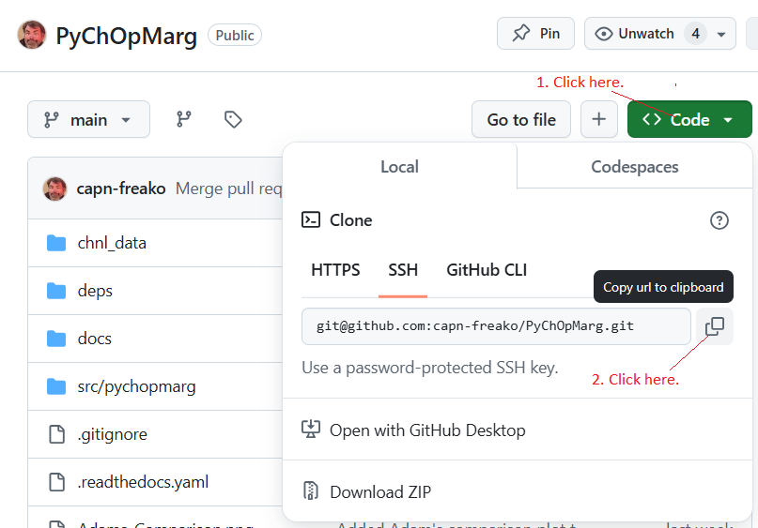Click the deps folder icon
The height and width of the screenshot is (528, 758).
[56, 291]
